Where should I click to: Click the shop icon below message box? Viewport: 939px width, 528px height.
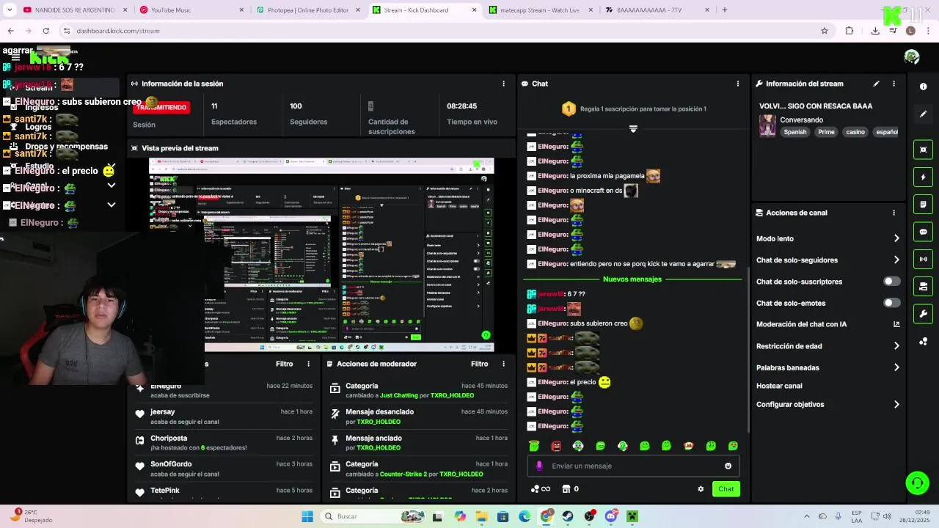tap(566, 489)
